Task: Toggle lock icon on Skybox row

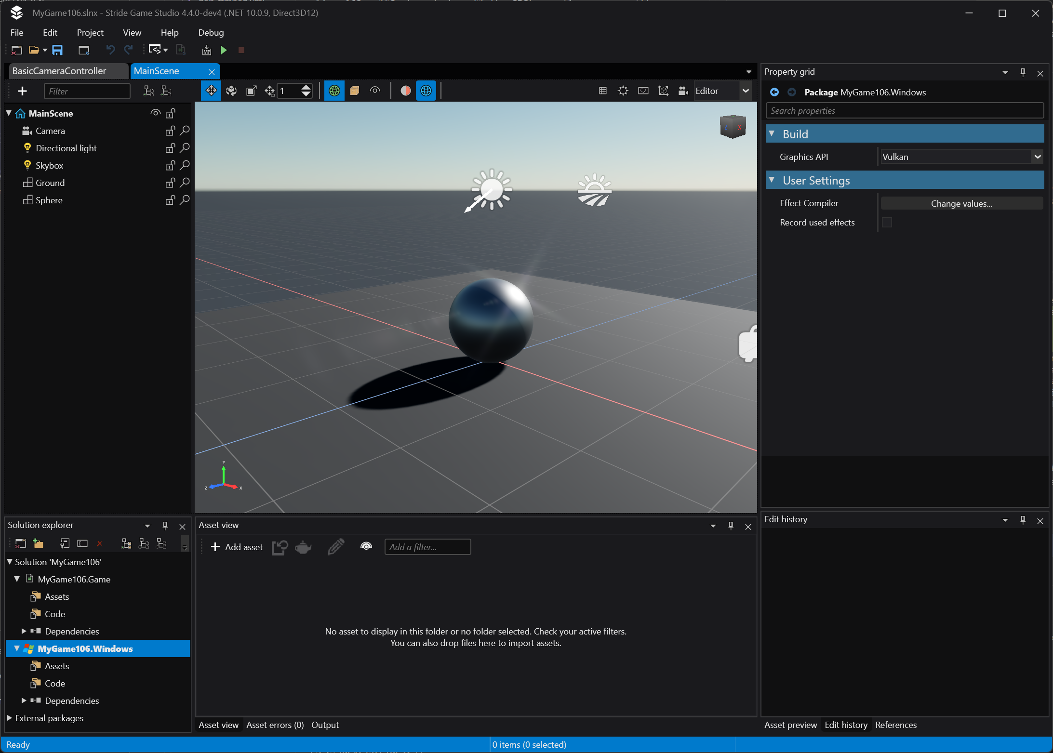Action: (170, 165)
